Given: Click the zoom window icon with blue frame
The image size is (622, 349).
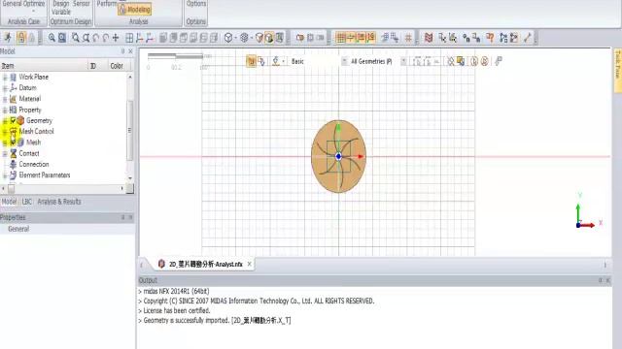Looking at the screenshot, I should point(62,38).
